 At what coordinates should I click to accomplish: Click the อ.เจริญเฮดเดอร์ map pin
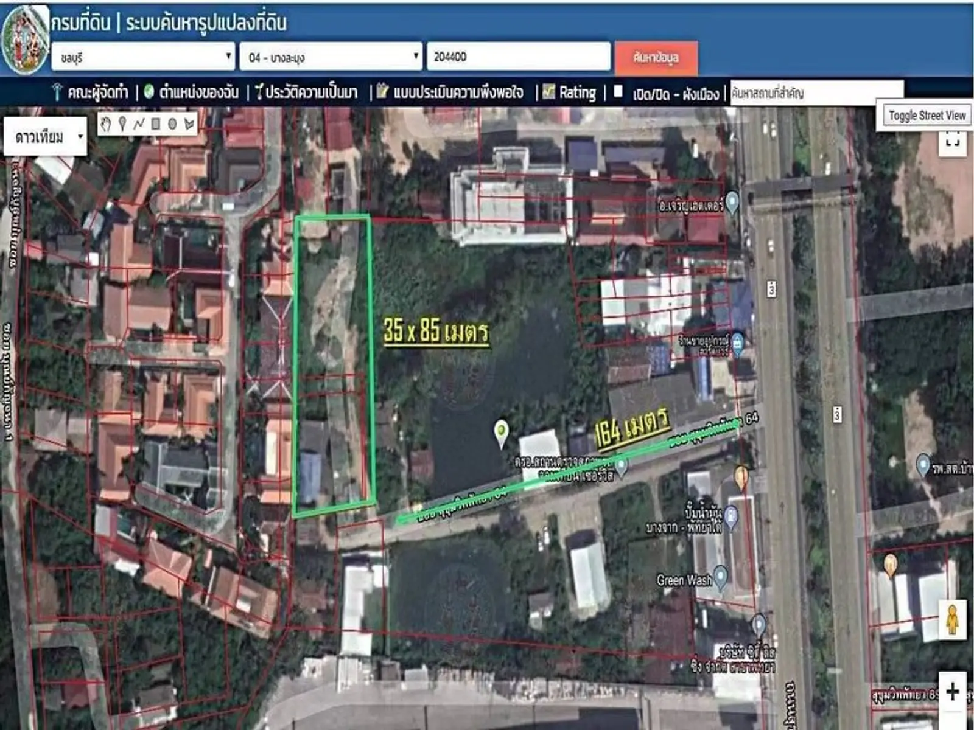click(733, 202)
